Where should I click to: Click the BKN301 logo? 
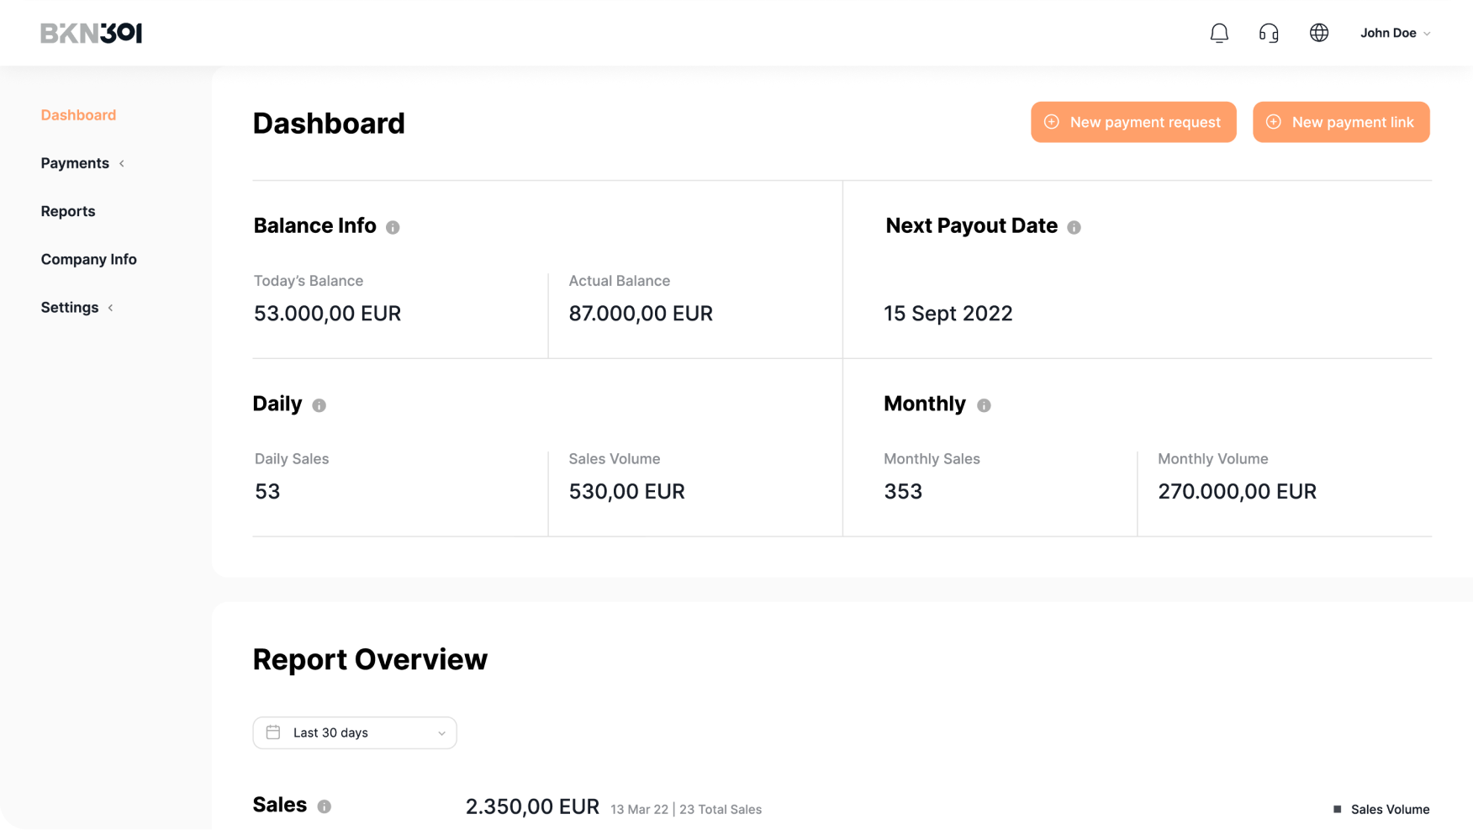tap(92, 33)
